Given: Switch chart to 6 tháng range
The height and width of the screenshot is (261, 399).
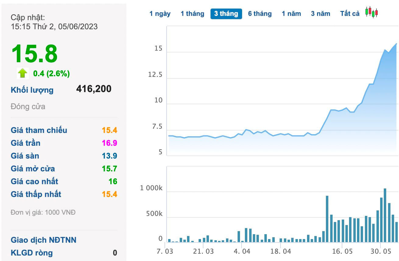Looking at the screenshot, I should [260, 14].
